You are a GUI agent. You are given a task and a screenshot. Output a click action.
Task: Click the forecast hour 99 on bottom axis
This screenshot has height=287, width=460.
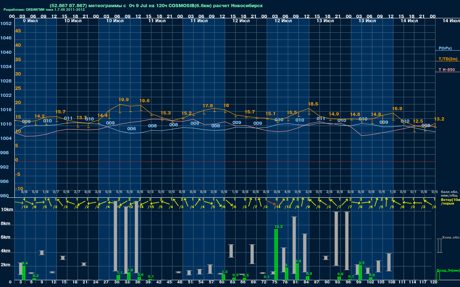pyautogui.click(x=359, y=283)
